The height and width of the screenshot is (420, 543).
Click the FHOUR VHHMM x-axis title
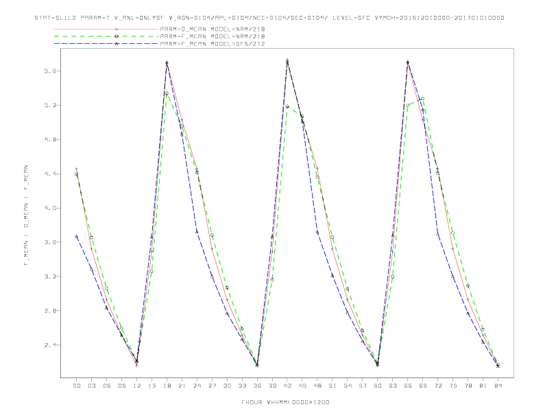coord(285,402)
